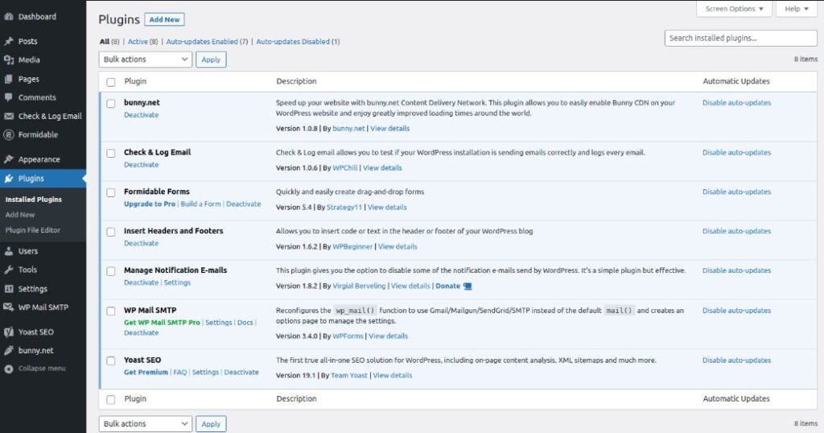Click the Comments bubble icon
Viewport: 824px width, 433px height.
[8, 97]
